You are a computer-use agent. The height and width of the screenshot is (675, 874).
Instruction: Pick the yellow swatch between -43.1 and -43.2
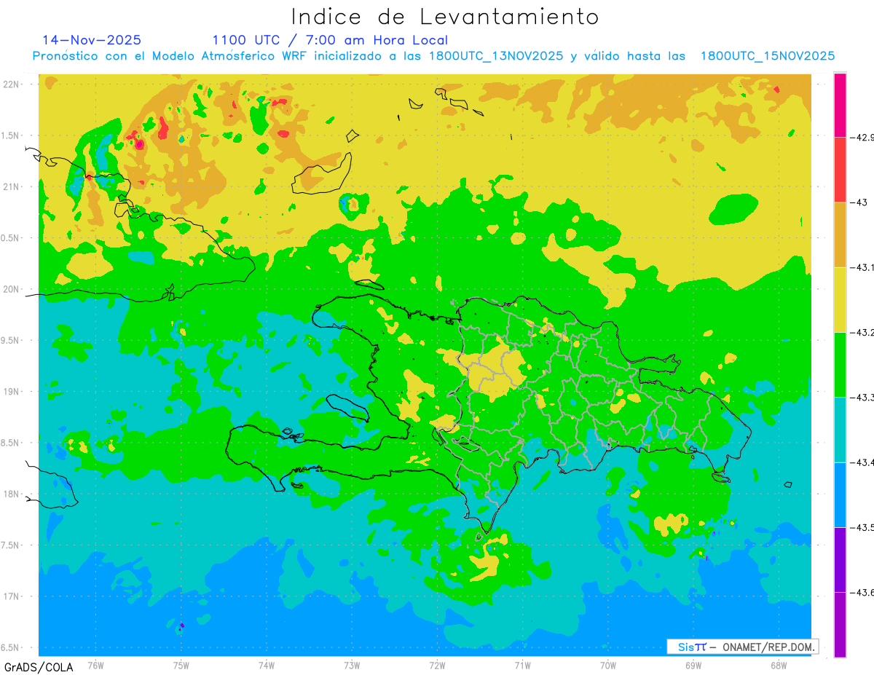pos(840,299)
